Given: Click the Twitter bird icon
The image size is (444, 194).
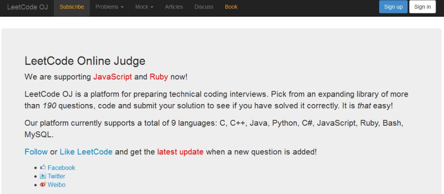Looking at the screenshot, I should (x=43, y=176).
